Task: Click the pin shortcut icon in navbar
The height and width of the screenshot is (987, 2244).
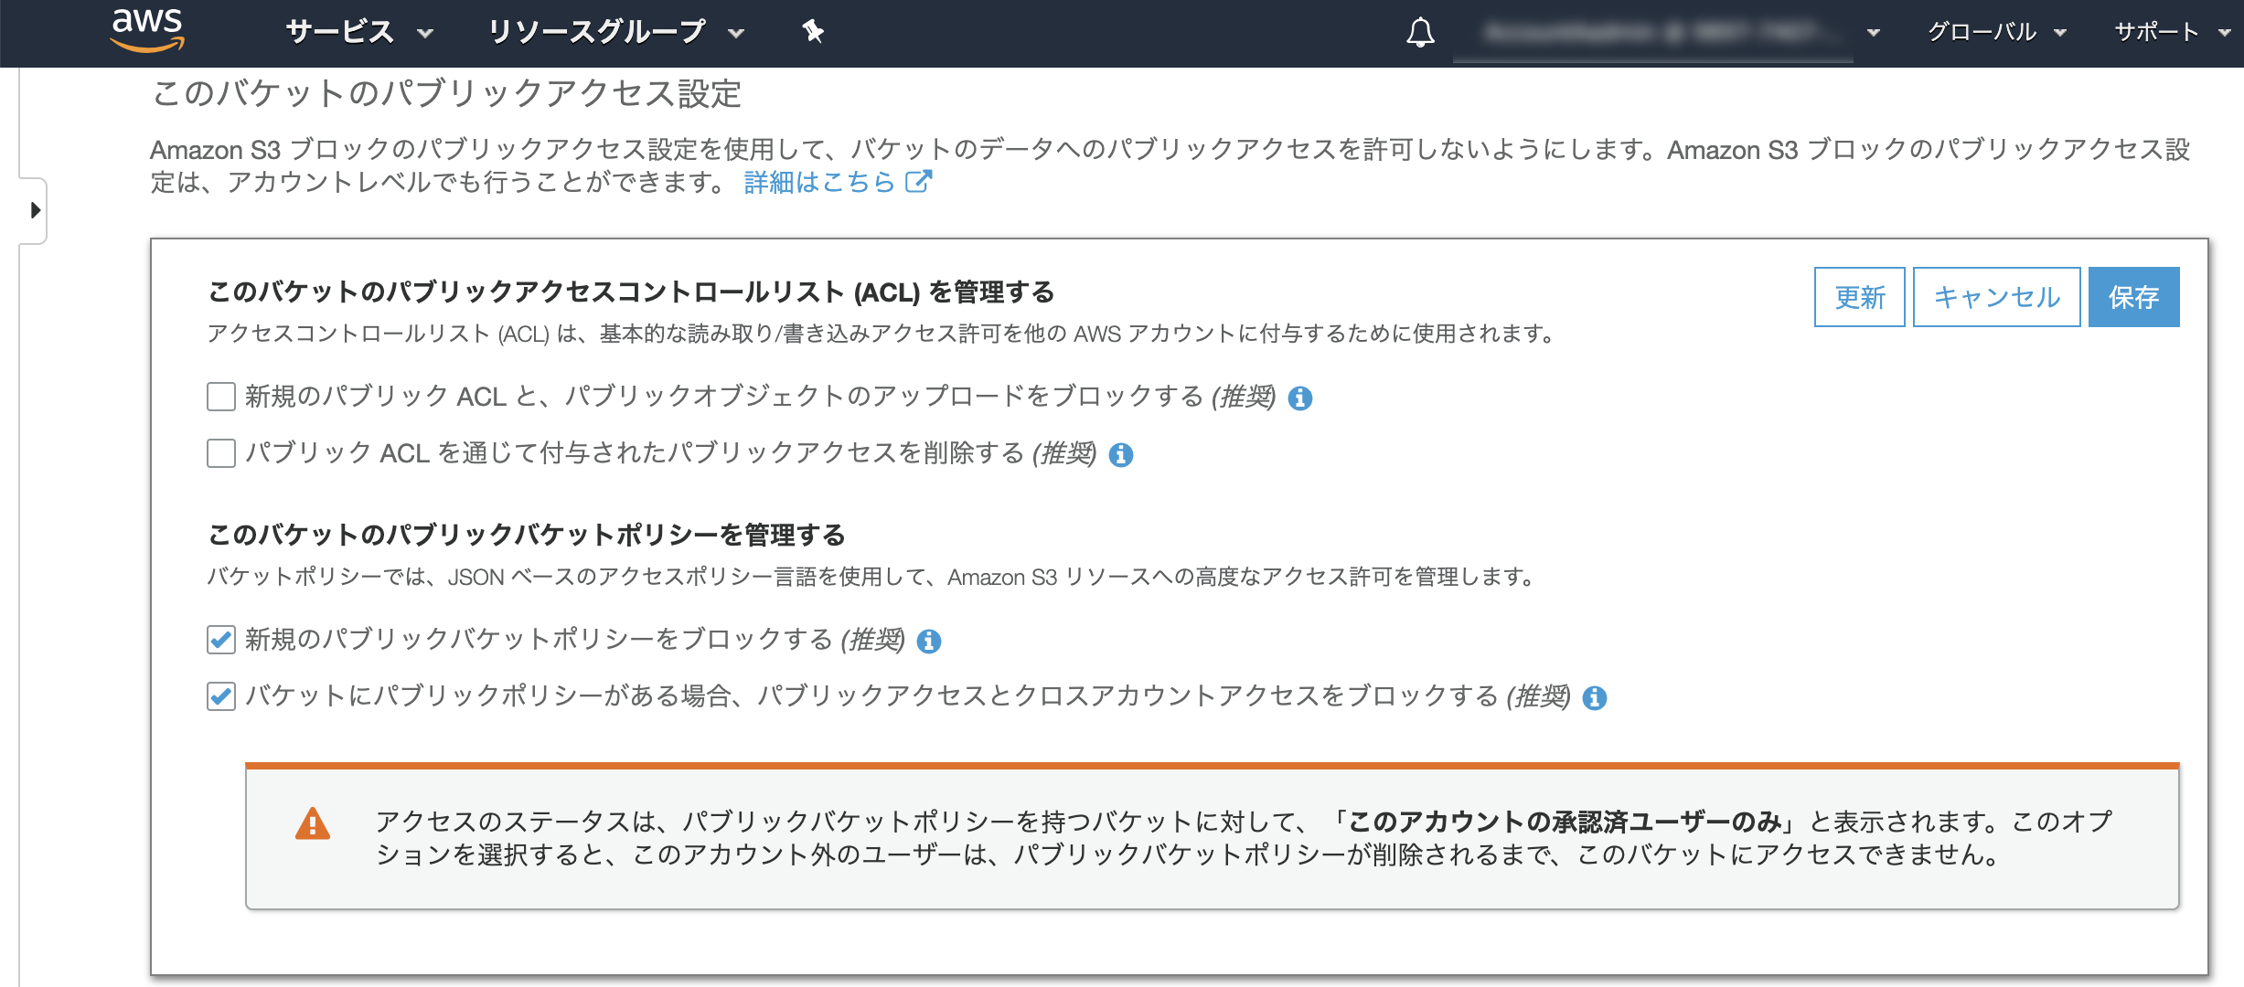Action: click(812, 32)
